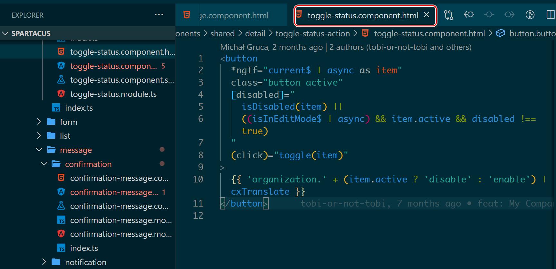Click the open message folder icon
Viewport: 556px width, 269px height.
[51, 150]
